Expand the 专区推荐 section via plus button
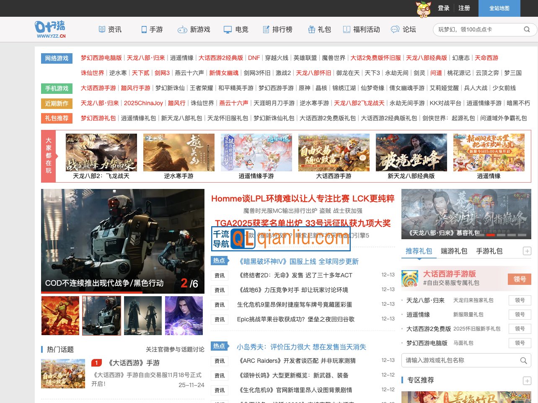This screenshot has width=538, height=403. tap(527, 380)
